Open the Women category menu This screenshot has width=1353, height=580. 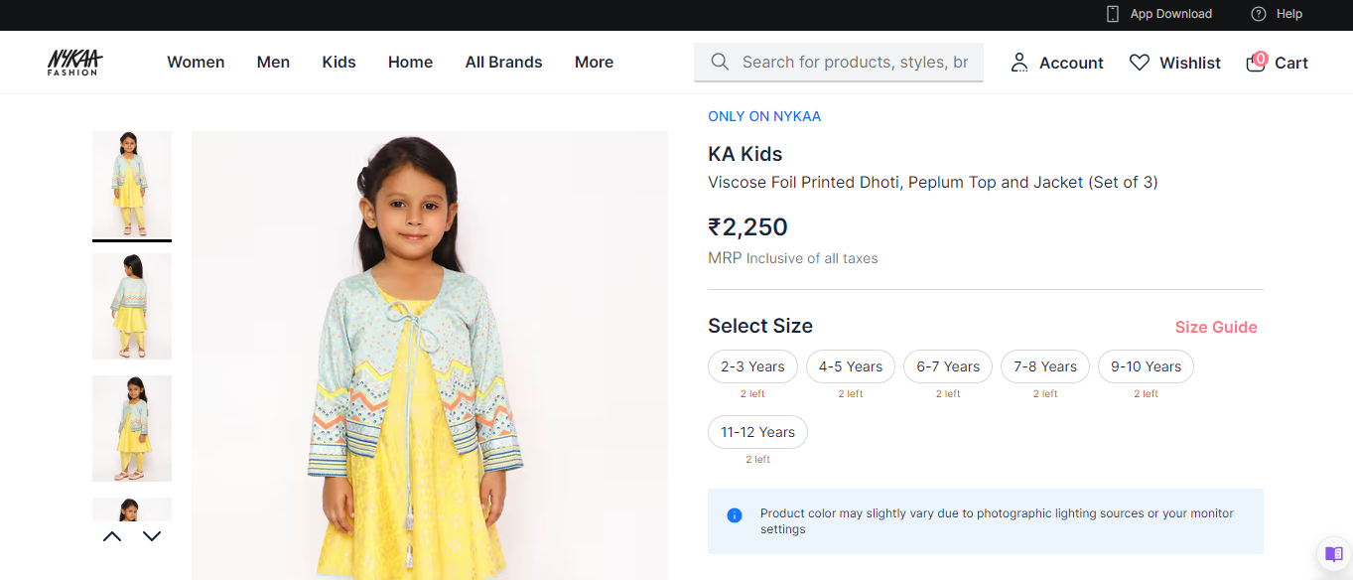(x=196, y=63)
